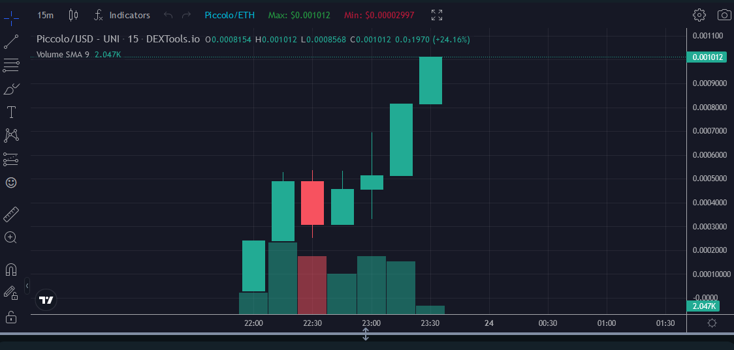The height and width of the screenshot is (350, 734).
Task: Collapse the left drawing toolbar
Action: [x=27, y=285]
